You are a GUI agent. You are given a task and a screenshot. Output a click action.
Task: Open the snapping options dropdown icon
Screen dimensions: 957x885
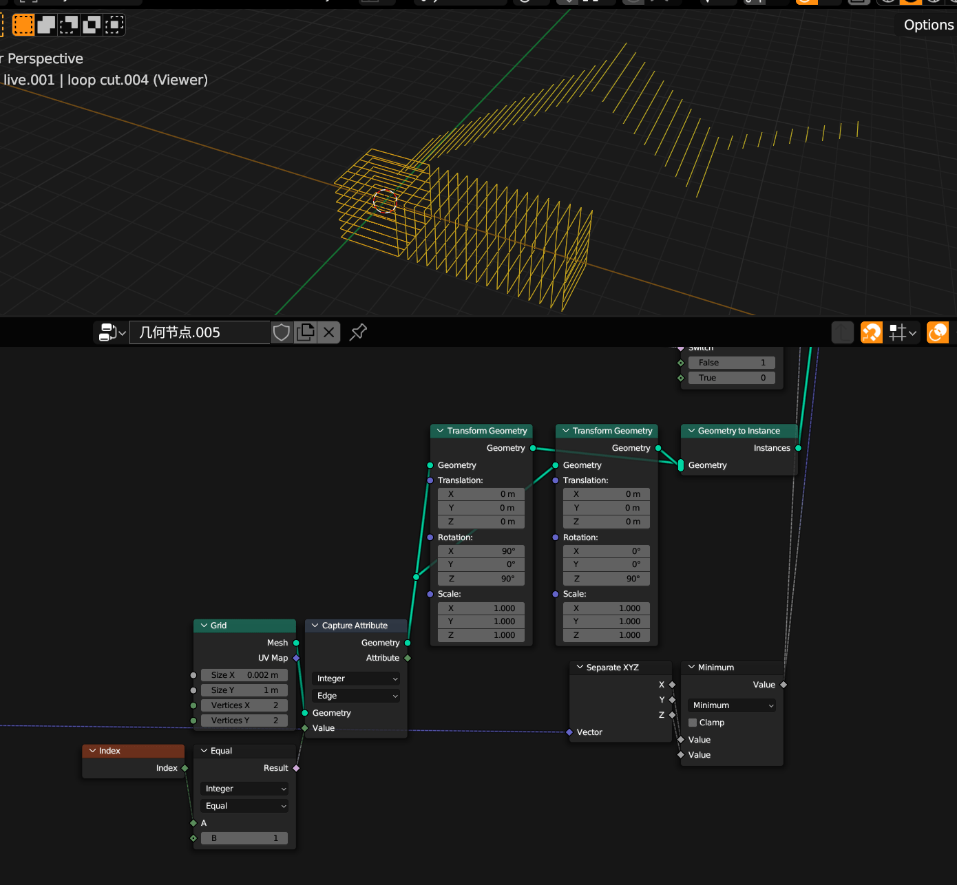coord(903,332)
